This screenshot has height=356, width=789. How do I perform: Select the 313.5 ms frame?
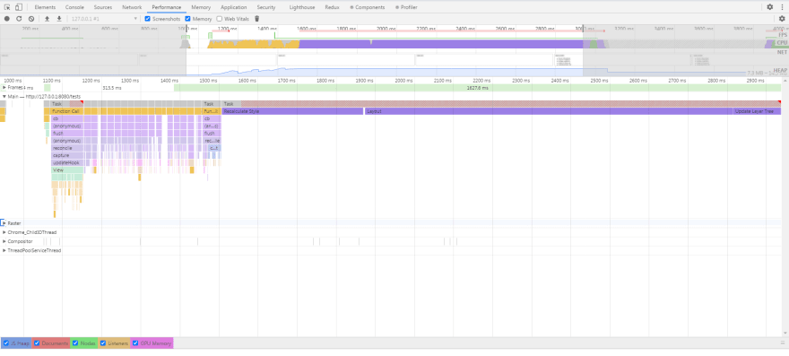[112, 88]
